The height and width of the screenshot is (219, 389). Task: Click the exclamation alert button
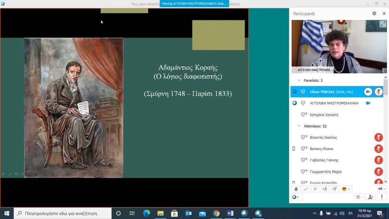382,197
